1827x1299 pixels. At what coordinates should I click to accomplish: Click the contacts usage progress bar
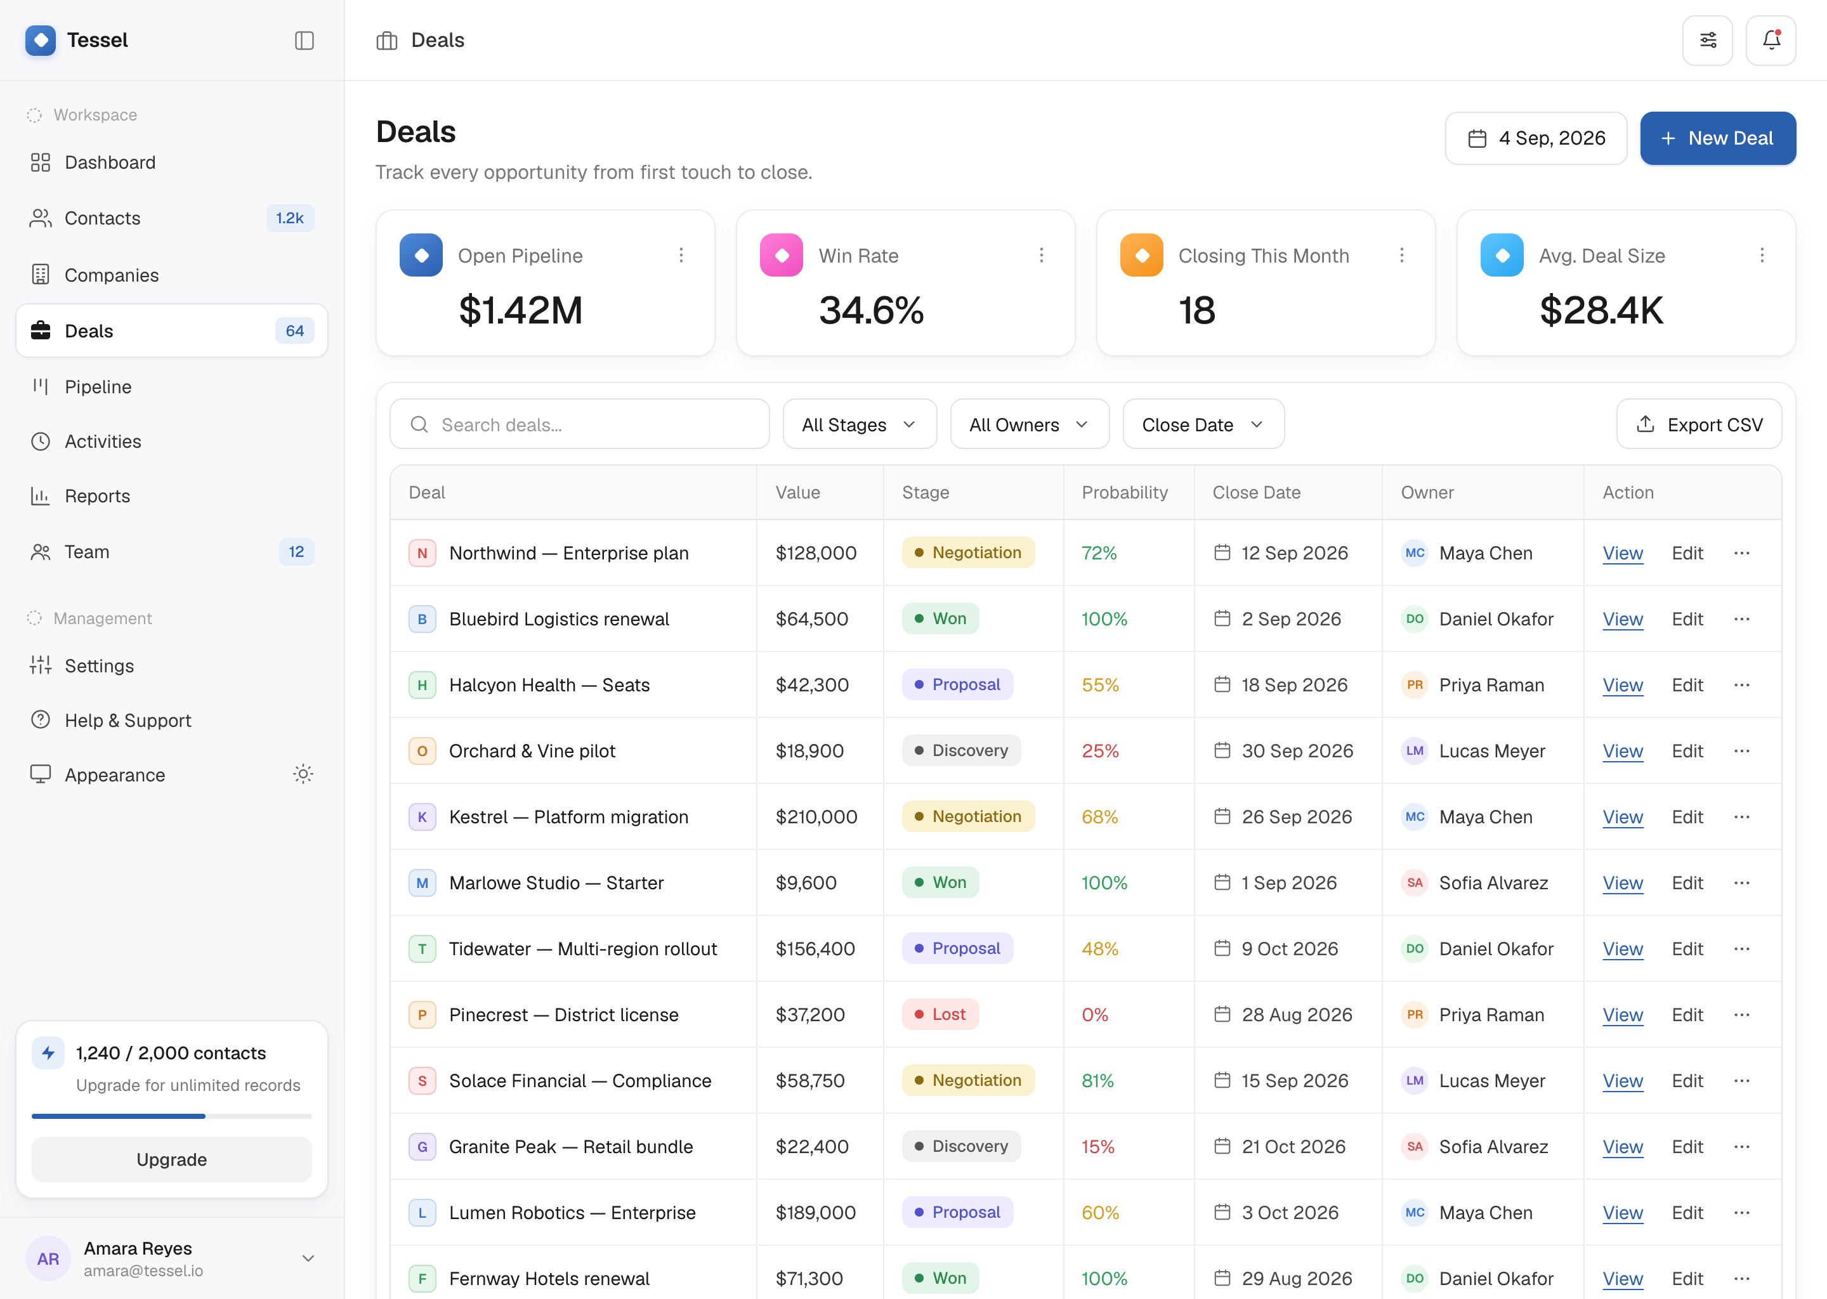(x=172, y=1116)
